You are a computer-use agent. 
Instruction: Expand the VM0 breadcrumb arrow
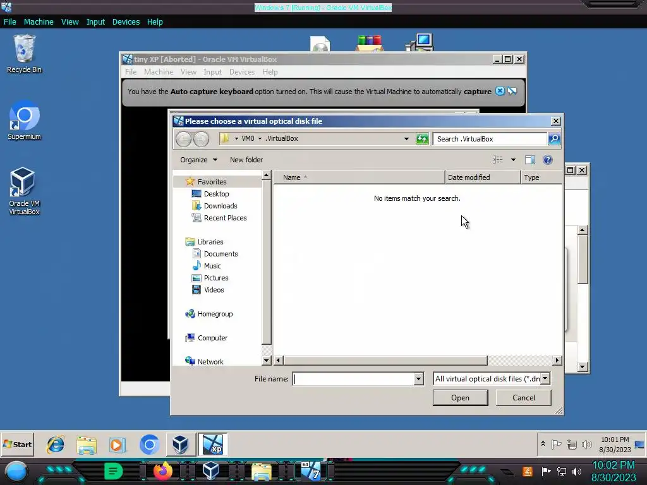pyautogui.click(x=260, y=138)
